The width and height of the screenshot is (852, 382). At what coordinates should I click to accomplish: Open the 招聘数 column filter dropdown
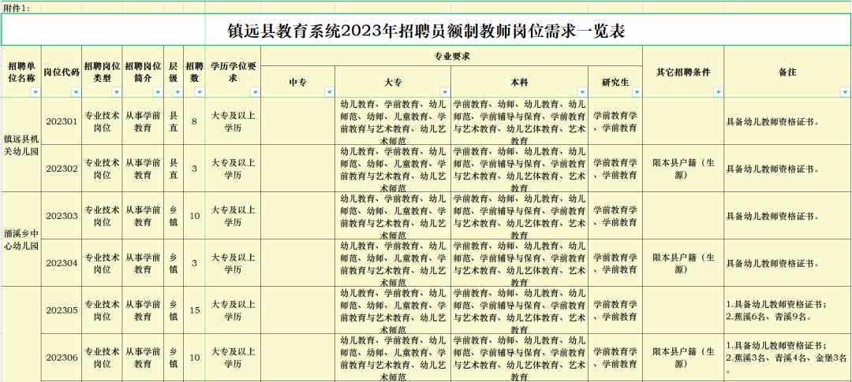pyautogui.click(x=199, y=92)
